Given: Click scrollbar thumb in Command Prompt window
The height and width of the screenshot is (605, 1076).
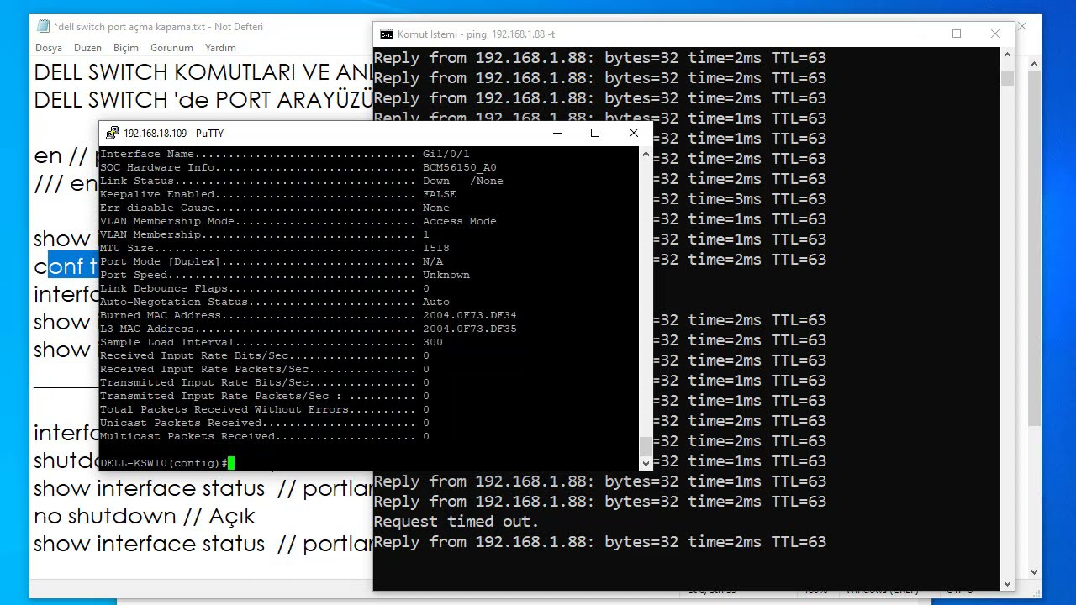Looking at the screenshot, I should 1007,78.
